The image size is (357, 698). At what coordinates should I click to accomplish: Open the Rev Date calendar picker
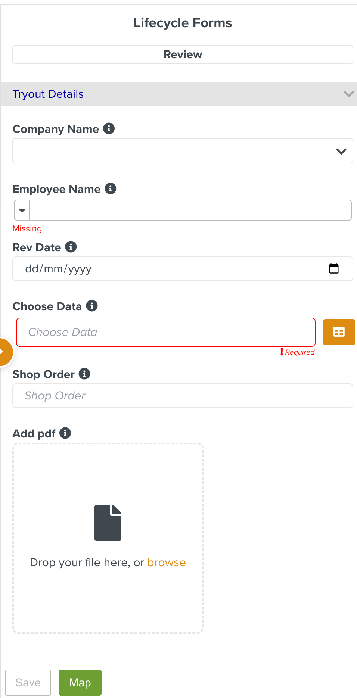point(333,268)
